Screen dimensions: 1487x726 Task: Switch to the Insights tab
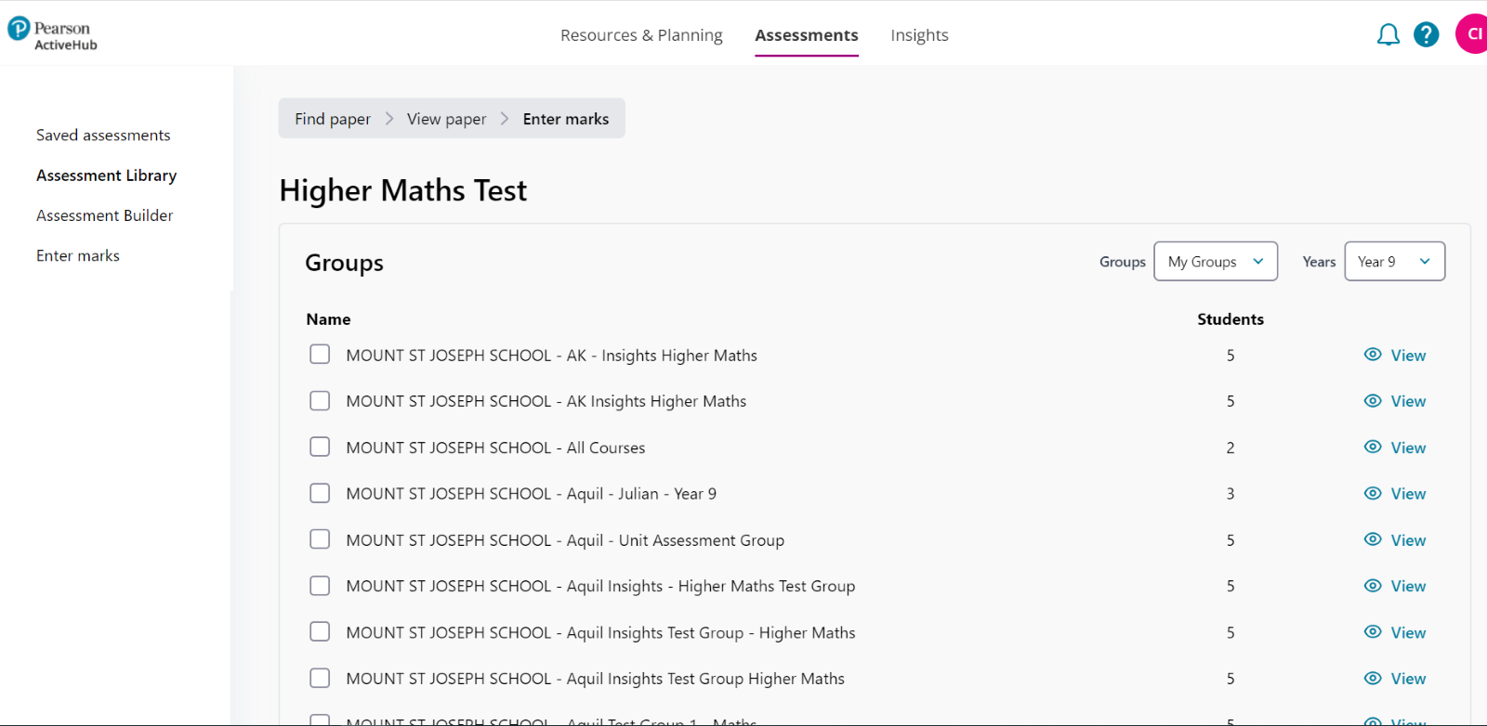pyautogui.click(x=919, y=35)
